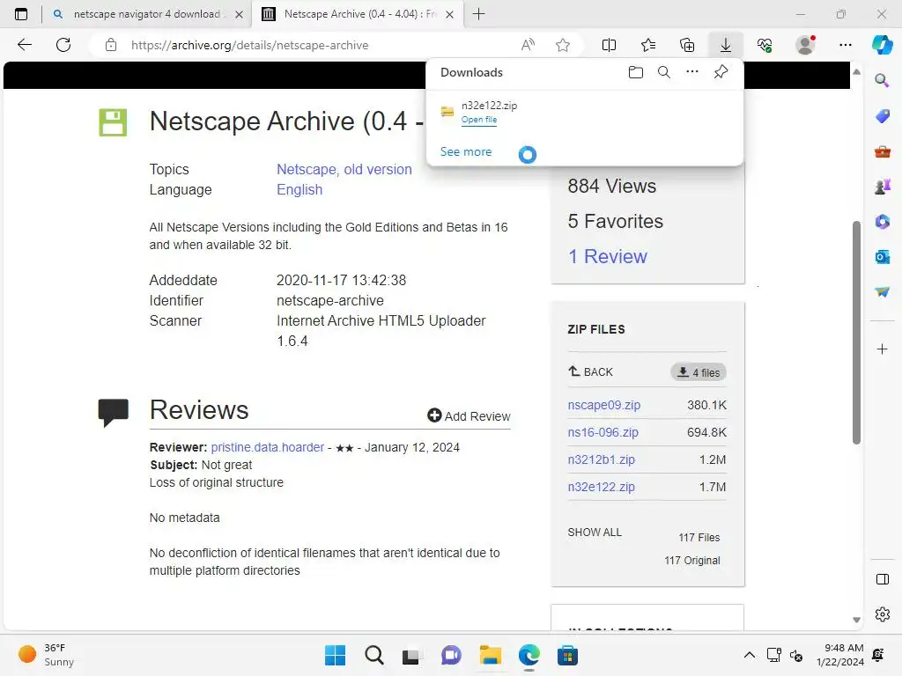Click the page vertical scrollbar thumb
The height and width of the screenshot is (676, 902).
[856, 332]
